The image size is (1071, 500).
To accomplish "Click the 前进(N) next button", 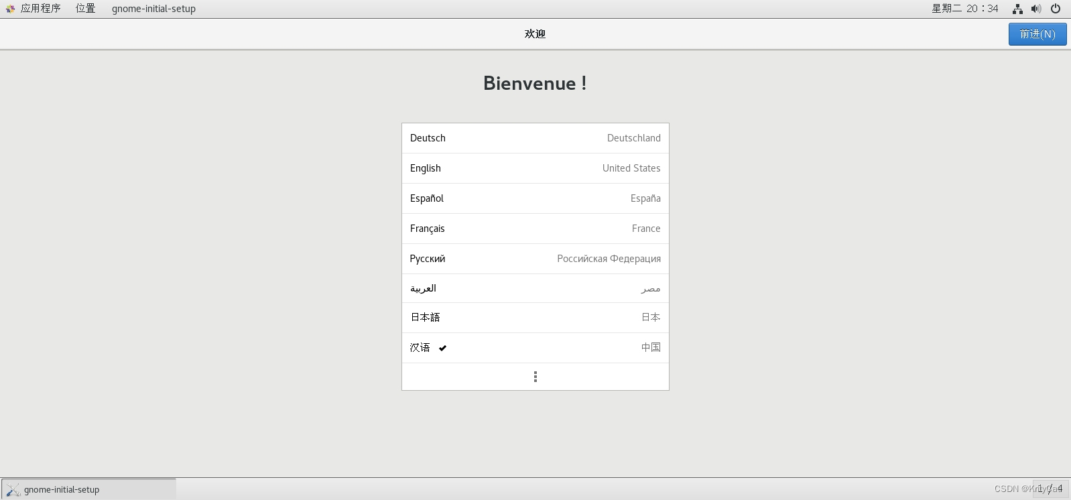I will pos(1037,34).
